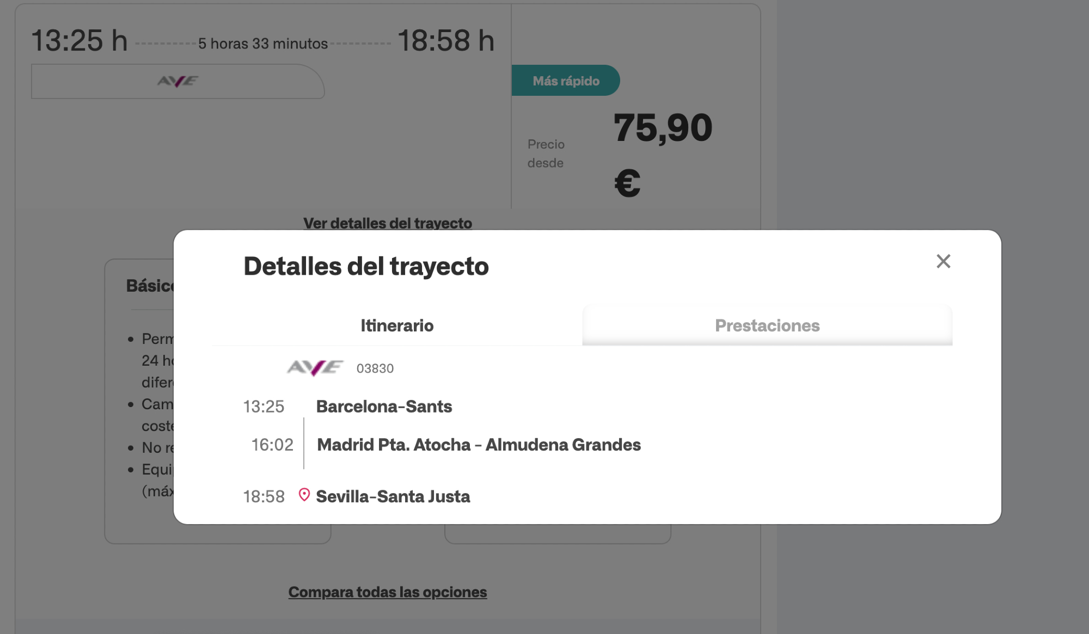Open the Ver detalles del trayecto link

387,223
